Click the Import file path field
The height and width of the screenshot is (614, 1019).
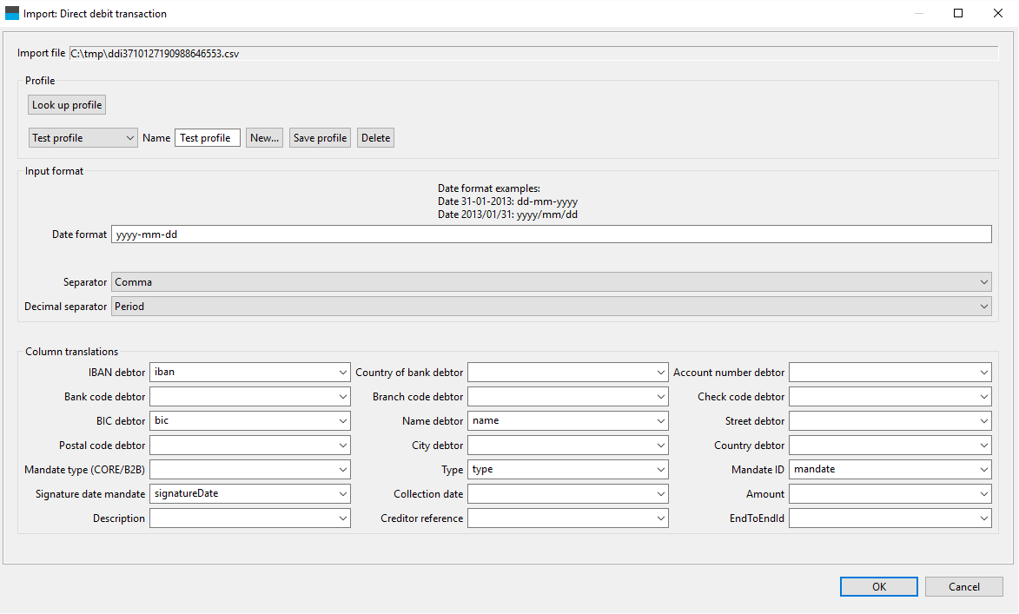pos(533,54)
